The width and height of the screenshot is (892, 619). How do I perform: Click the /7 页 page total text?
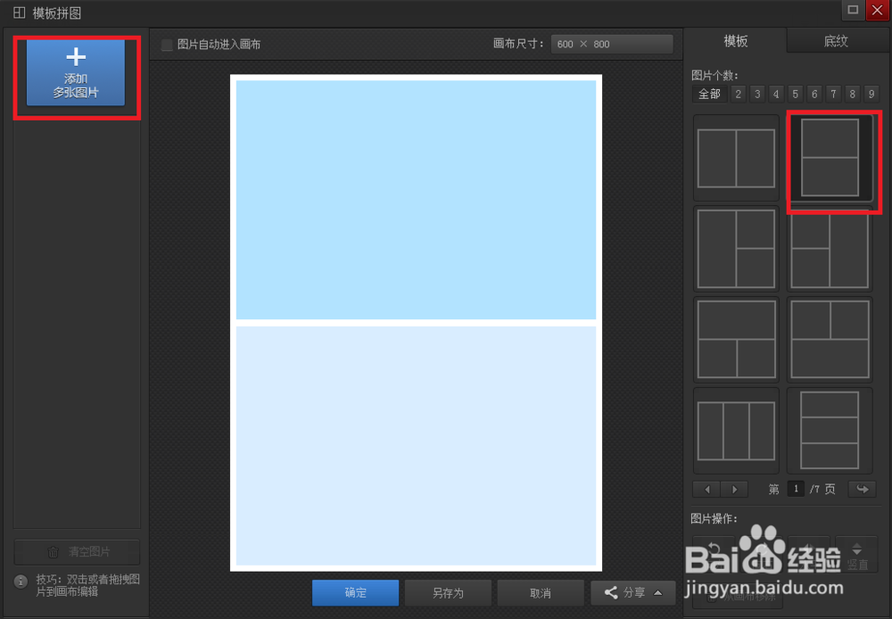(822, 490)
